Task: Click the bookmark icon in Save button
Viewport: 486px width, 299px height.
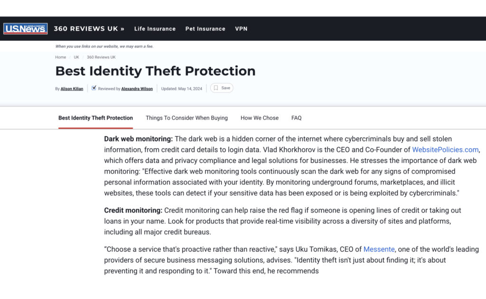Action: pyautogui.click(x=216, y=88)
